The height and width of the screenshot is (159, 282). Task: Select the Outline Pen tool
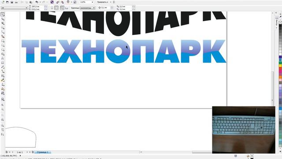point(3,84)
